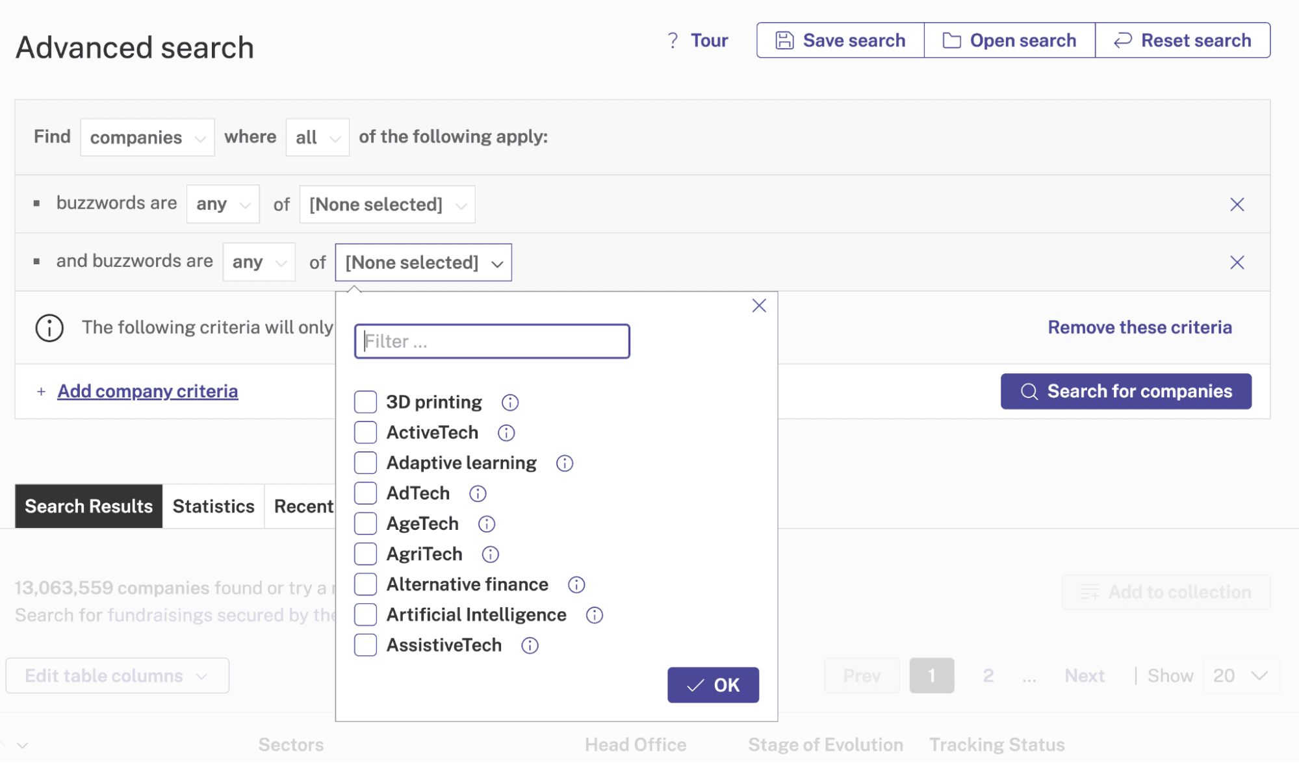Close the buzzword filter popup
The height and width of the screenshot is (763, 1299).
[x=759, y=306]
